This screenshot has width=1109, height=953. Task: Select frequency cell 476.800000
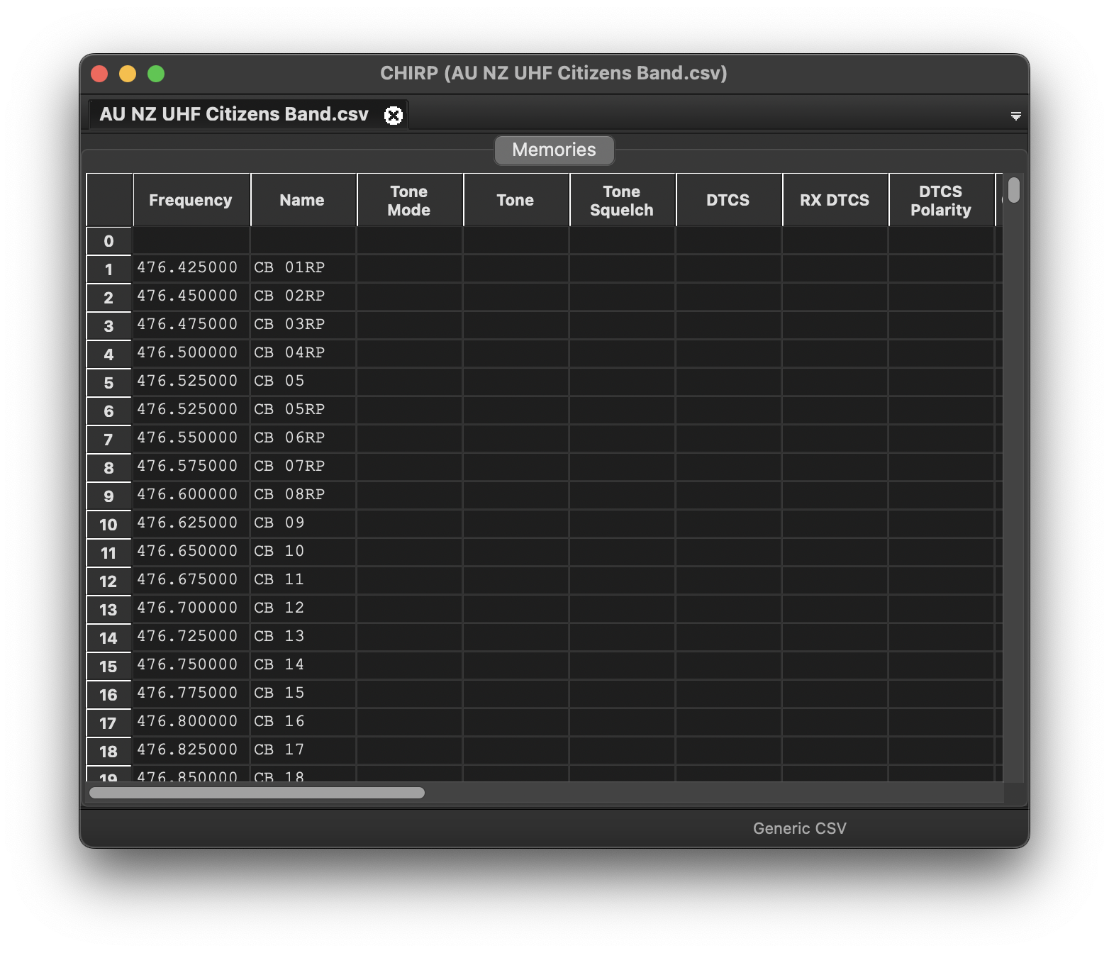pos(191,722)
